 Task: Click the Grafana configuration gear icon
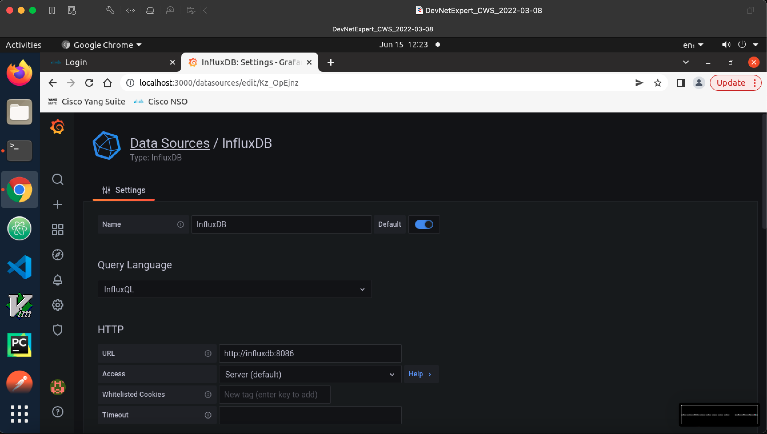(57, 305)
